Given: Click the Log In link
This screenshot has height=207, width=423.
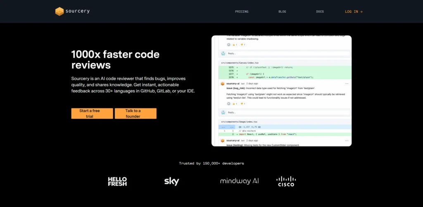Looking at the screenshot, I should pyautogui.click(x=354, y=12).
